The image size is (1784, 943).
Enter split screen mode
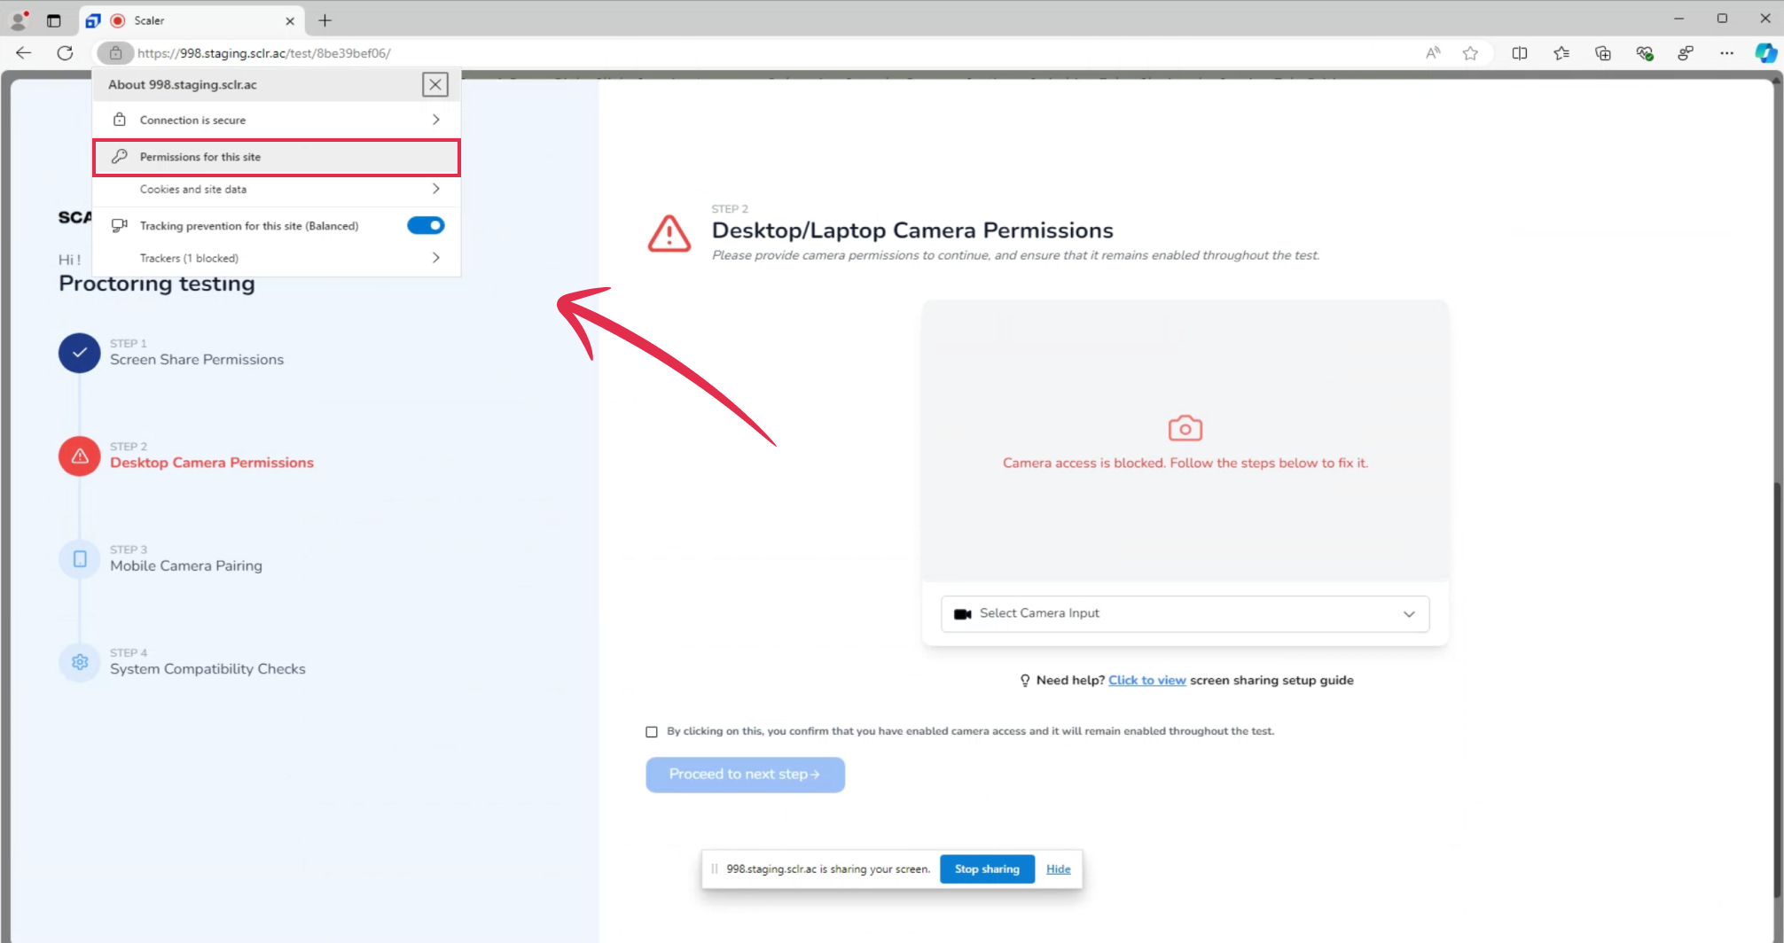[1519, 53]
